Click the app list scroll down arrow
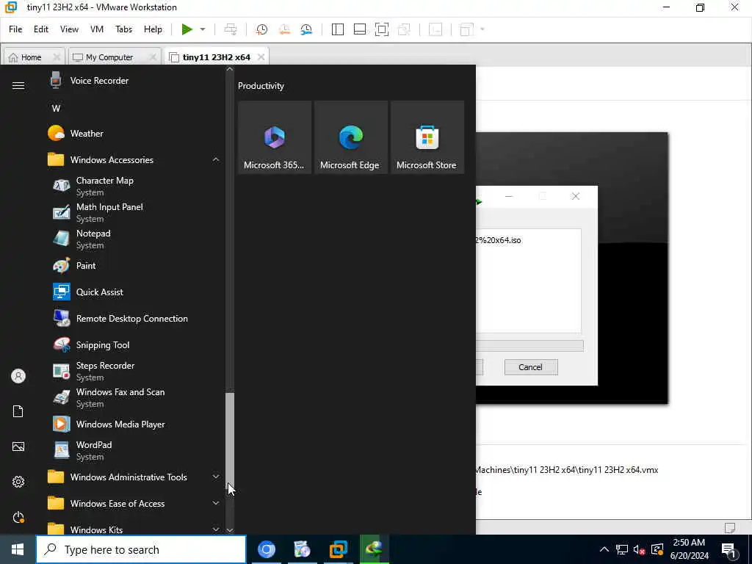Screen dimensions: 752x564 (230, 530)
